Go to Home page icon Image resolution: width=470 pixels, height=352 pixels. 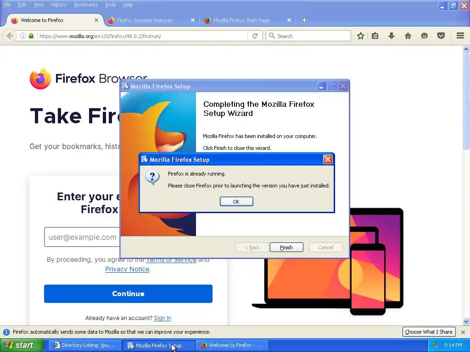[x=408, y=36]
